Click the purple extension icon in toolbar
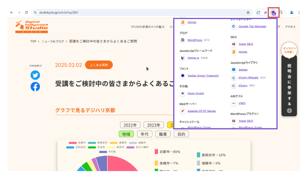The height and width of the screenshot is (179, 307). tap(265, 13)
